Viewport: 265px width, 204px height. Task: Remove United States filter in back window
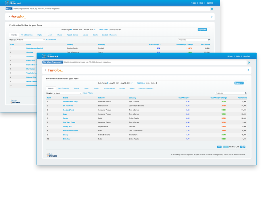point(120,30)
